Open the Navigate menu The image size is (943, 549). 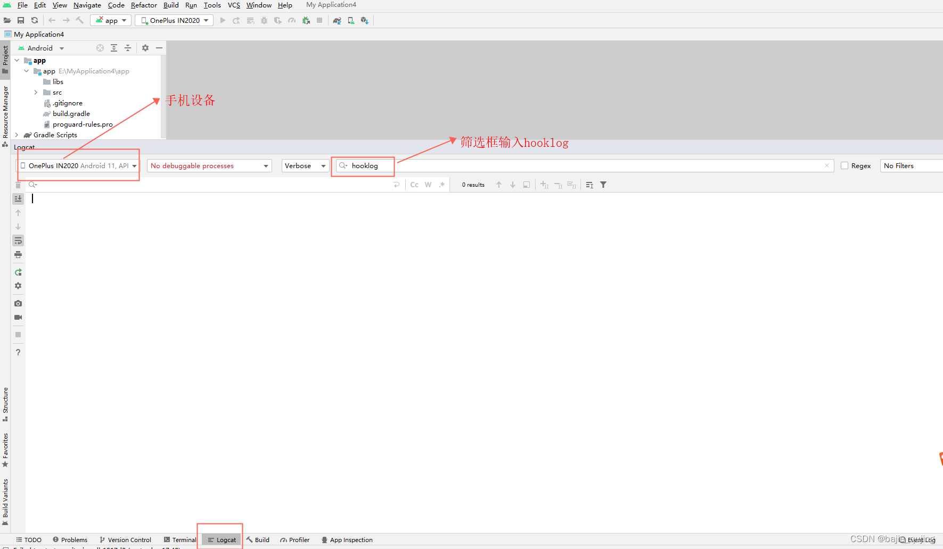87,5
